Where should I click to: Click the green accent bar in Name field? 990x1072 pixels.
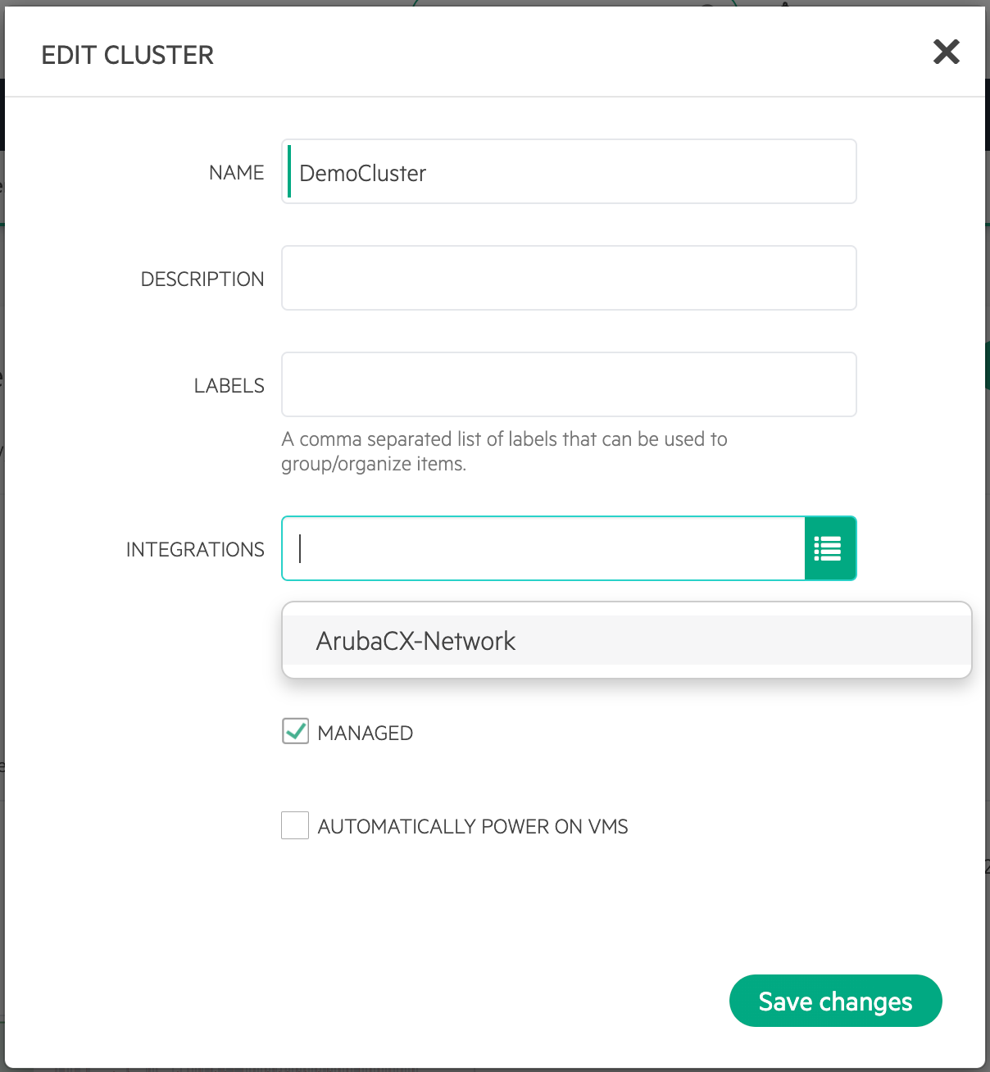click(289, 171)
